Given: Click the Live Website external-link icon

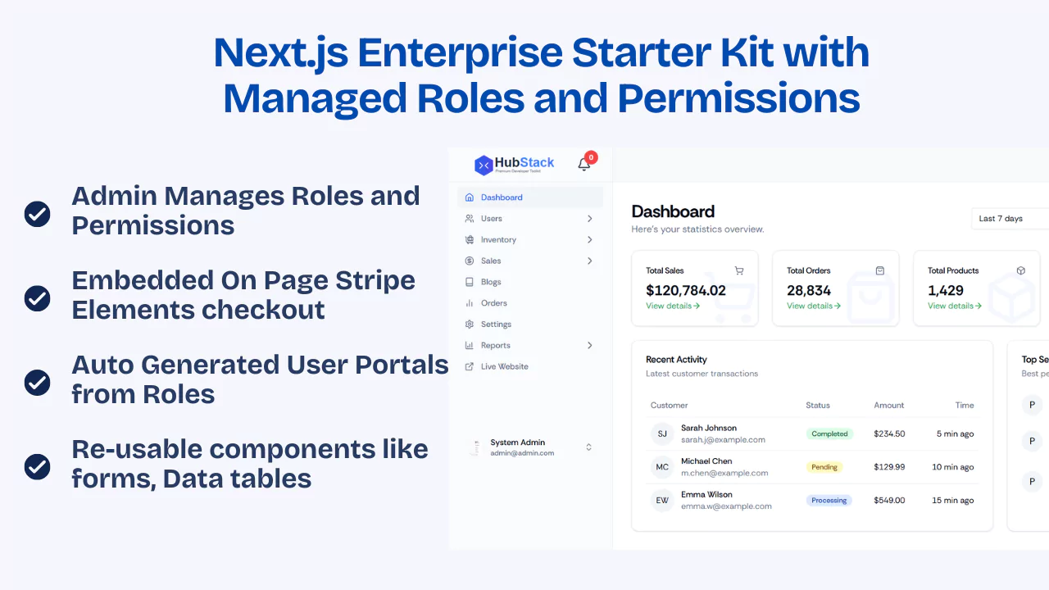Looking at the screenshot, I should 470,366.
